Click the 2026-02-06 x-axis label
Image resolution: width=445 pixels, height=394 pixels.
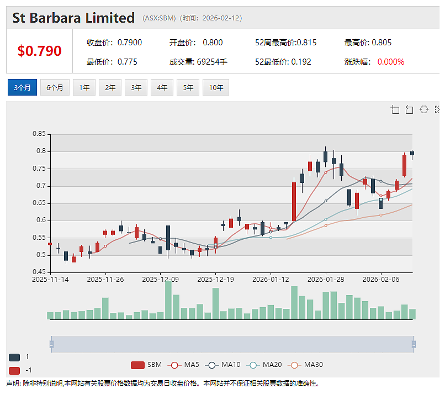click(x=381, y=280)
